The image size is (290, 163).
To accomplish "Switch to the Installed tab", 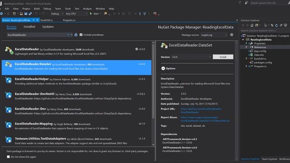I will pyautogui.click(x=29, y=27).
